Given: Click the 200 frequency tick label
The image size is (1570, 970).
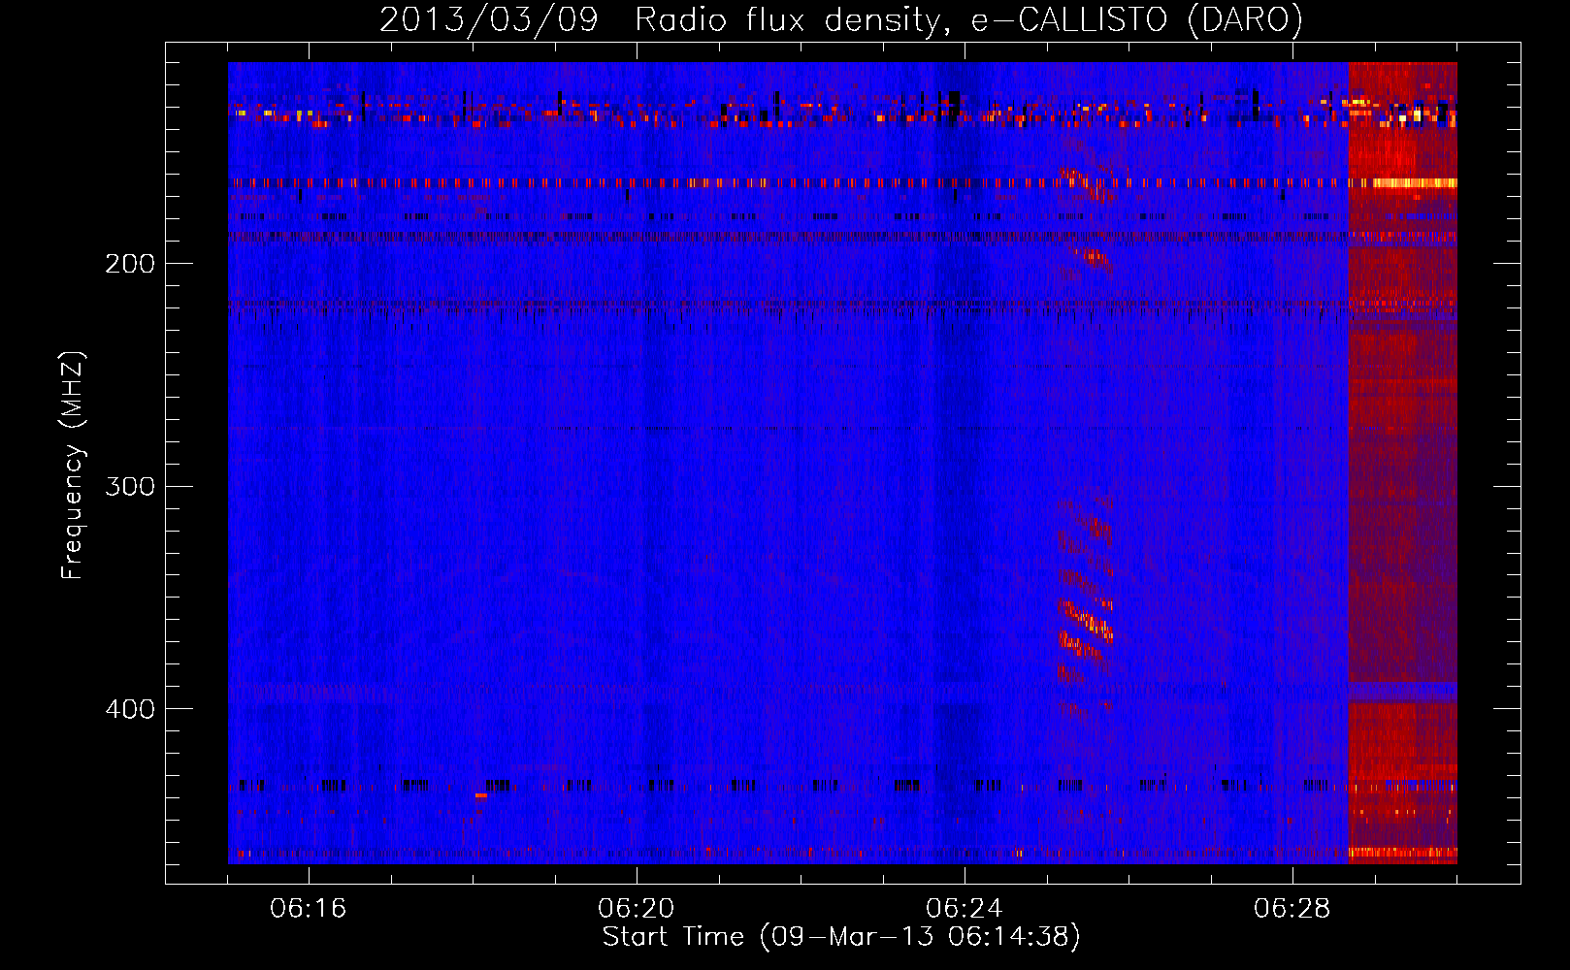Looking at the screenshot, I should point(130,264).
